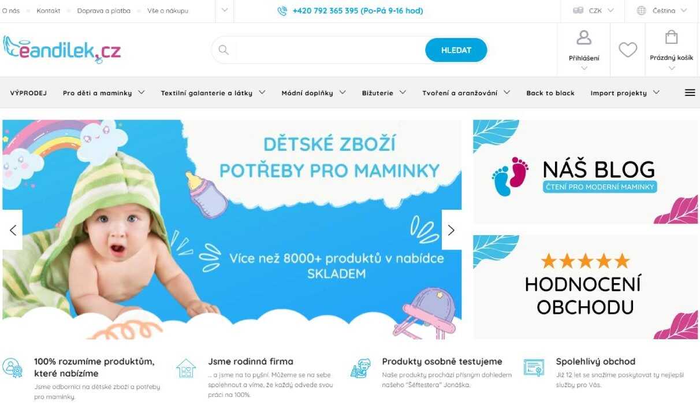The image size is (700, 416).
Task: Open the Doprava a platba link
Action: tap(103, 11)
